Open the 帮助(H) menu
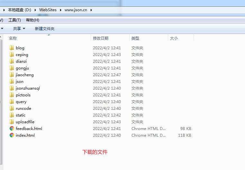This screenshot has width=245, height=170. tap(32, 20)
